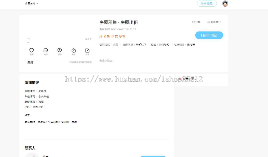Click the 楼层高度：11层 detail
Image resolution: width=268 pixels, height=157 pixels.
(109, 45)
